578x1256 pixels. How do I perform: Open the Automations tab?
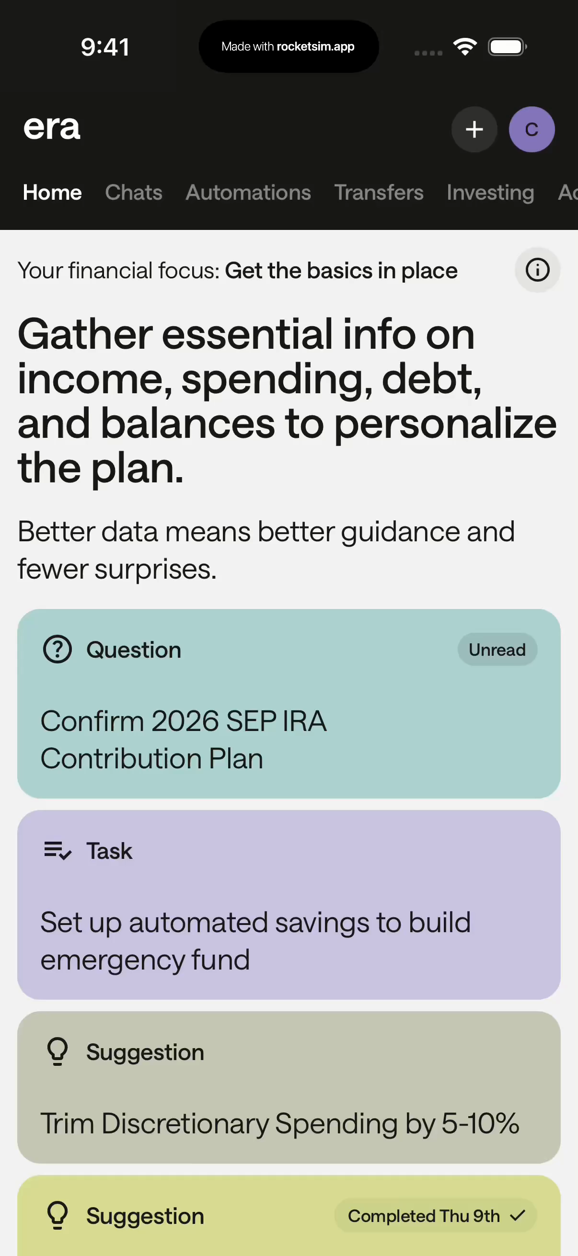[248, 193]
